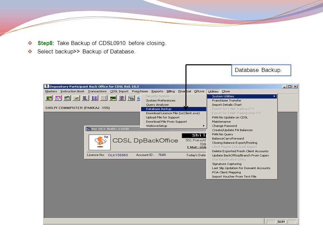The image size is (323, 242).
Task: Open the CDSL Import menu
Action: (x=119, y=91)
